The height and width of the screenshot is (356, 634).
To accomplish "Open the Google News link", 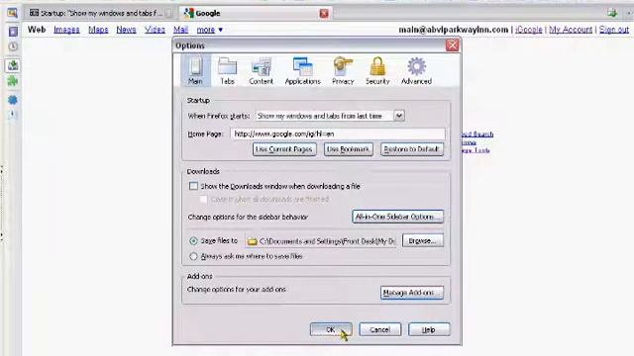I will coord(126,30).
